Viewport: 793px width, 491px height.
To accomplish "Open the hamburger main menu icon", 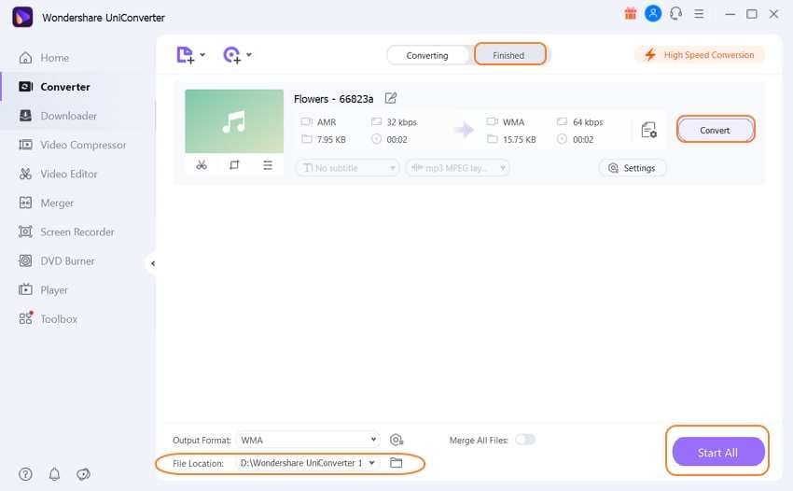I will coord(699,14).
